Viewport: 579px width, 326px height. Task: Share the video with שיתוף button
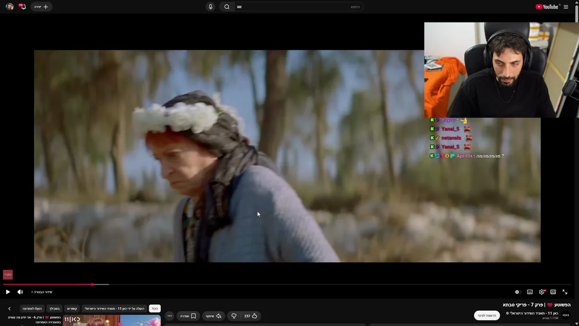pos(214,316)
